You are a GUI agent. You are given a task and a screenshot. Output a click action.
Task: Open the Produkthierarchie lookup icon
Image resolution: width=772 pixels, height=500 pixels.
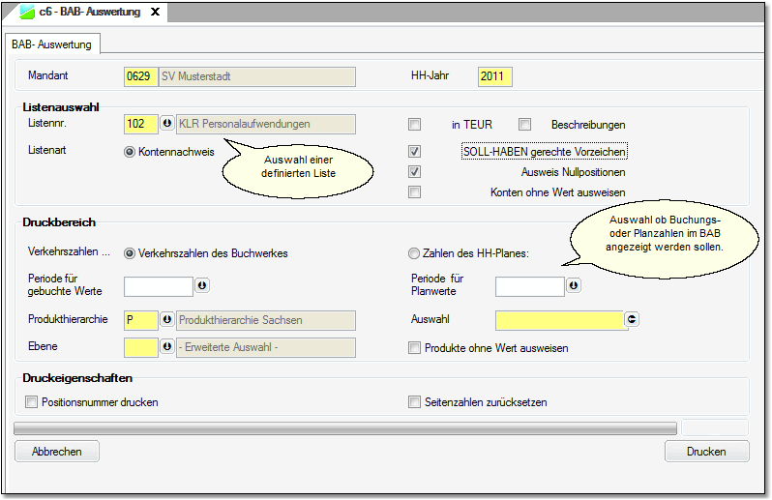166,320
